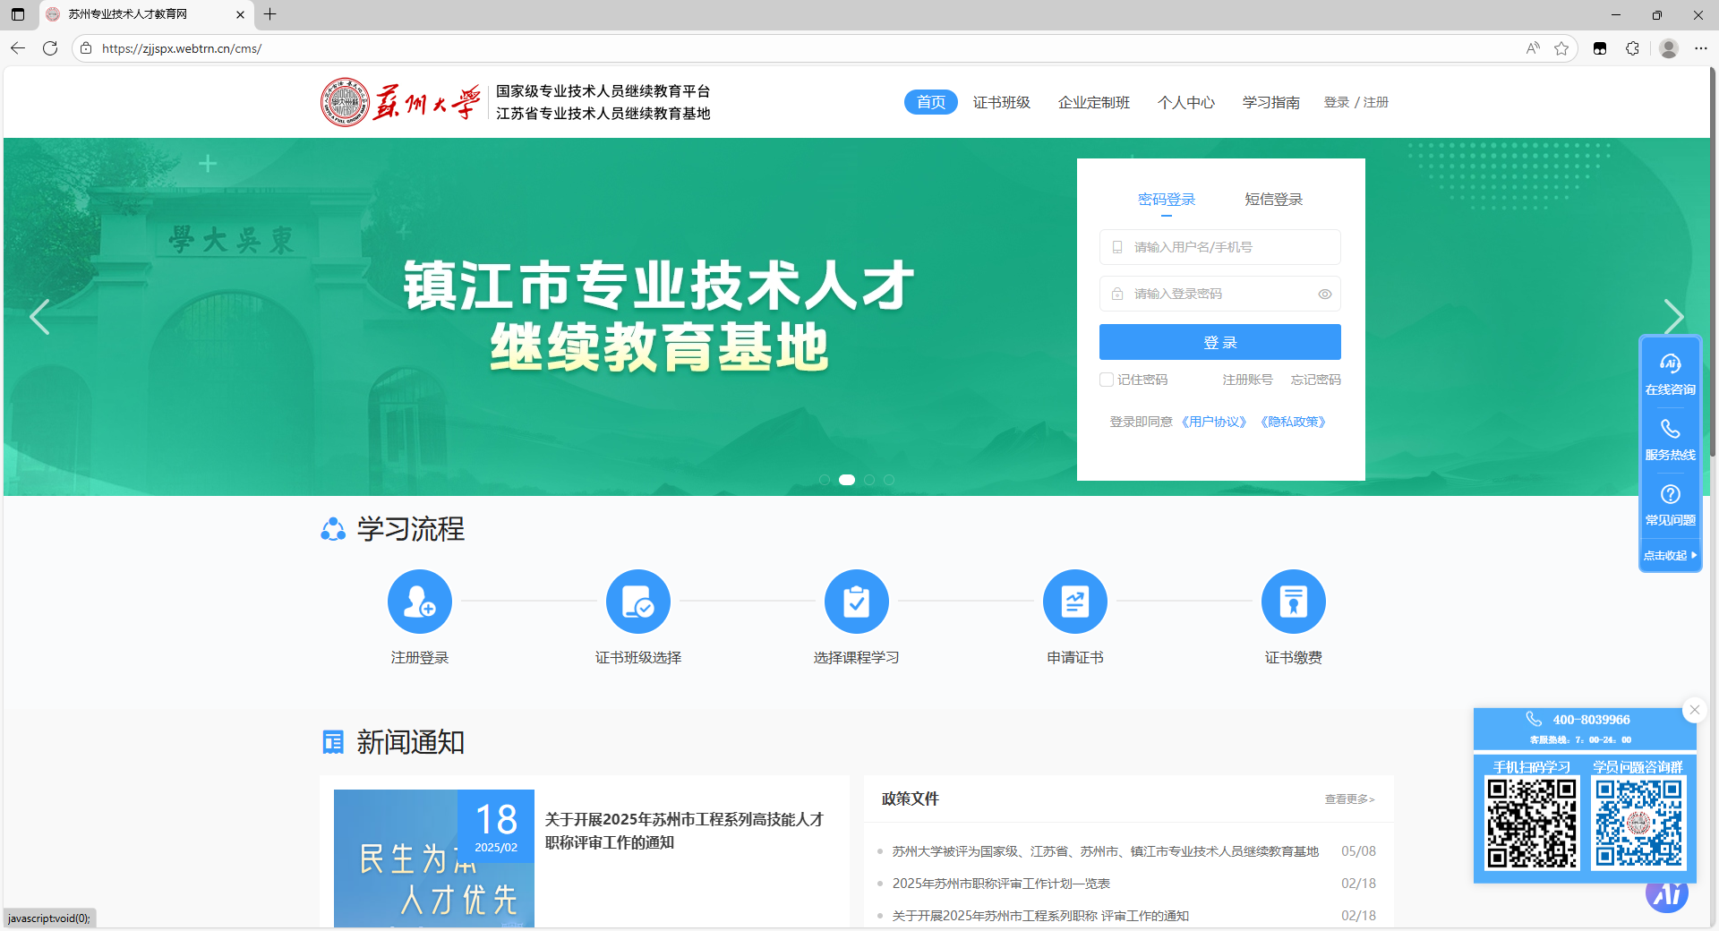Viewport: 1719px width, 931px height.
Task: Open 在线咨询 headset icon in sidebar
Action: (1670, 363)
